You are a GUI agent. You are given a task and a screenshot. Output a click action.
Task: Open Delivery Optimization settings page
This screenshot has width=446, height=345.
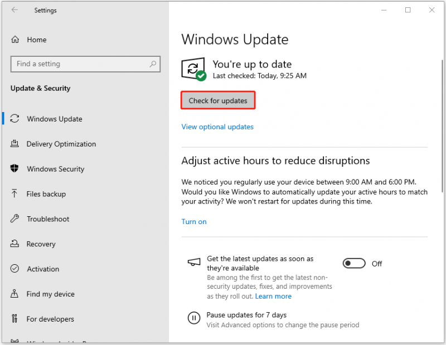61,144
